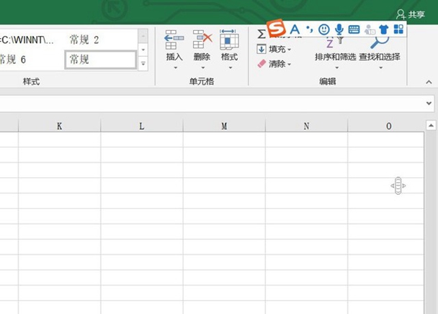Open the Sogou skin shirt icon

point(383,29)
